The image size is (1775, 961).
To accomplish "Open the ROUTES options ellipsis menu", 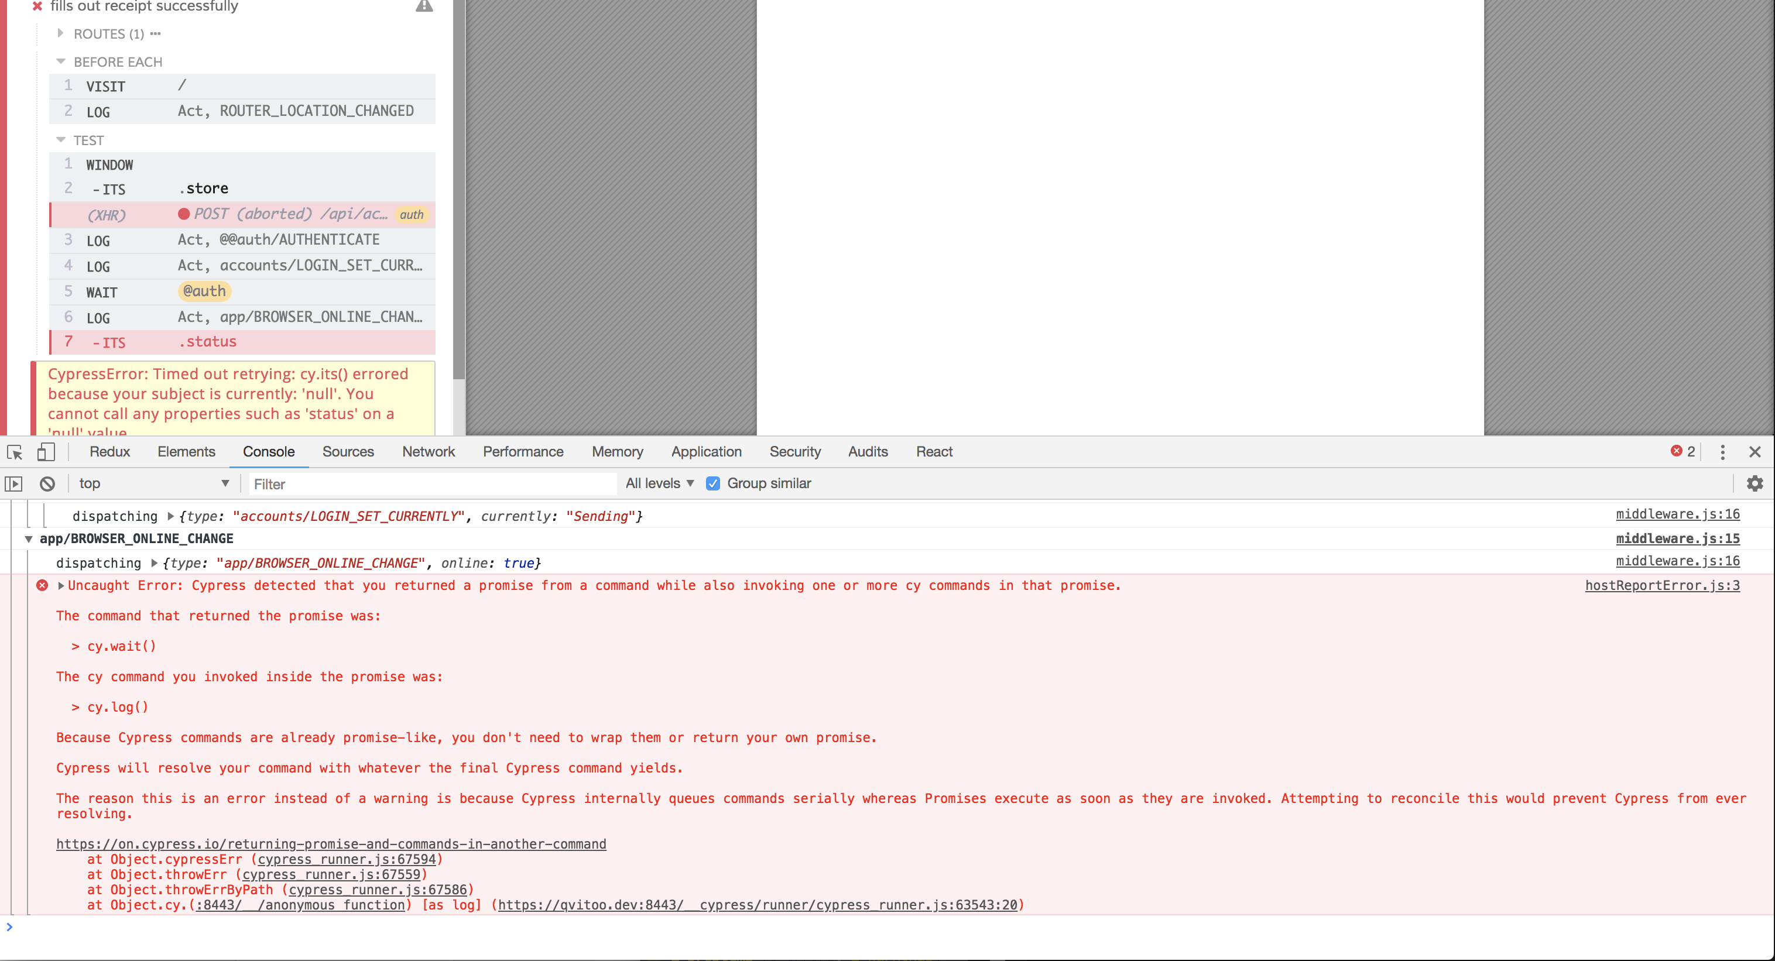I will 155,33.
